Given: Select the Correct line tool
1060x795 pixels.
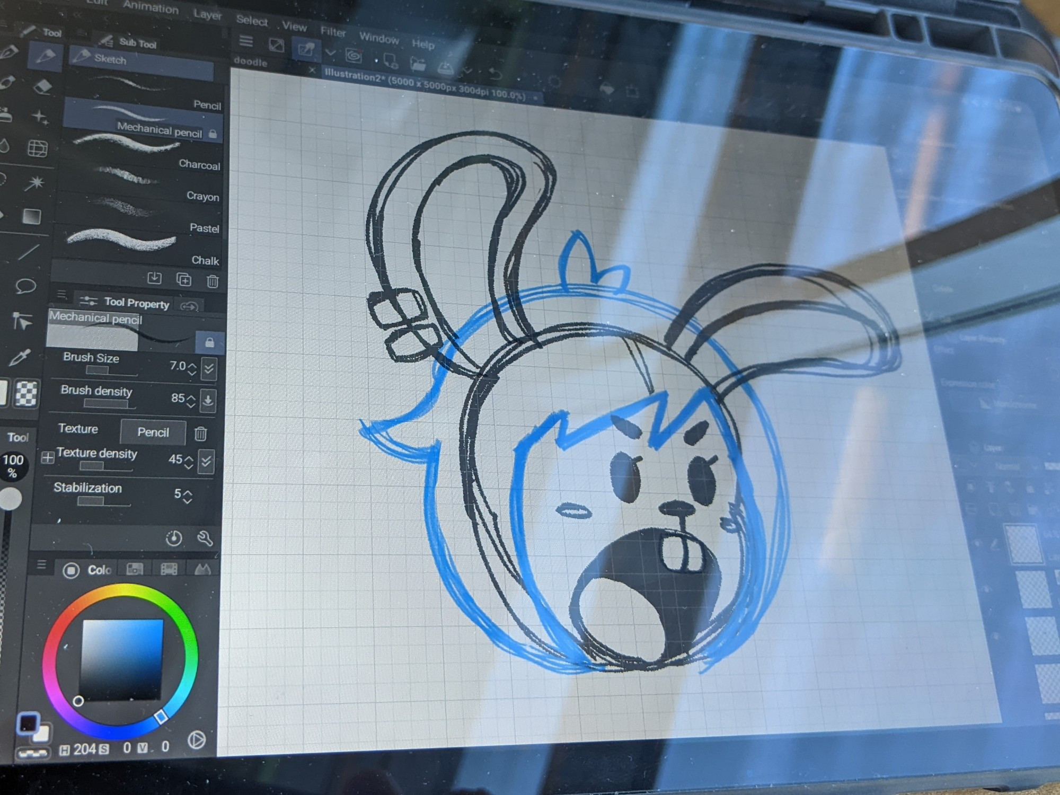Looking at the screenshot, I should pos(22,321).
